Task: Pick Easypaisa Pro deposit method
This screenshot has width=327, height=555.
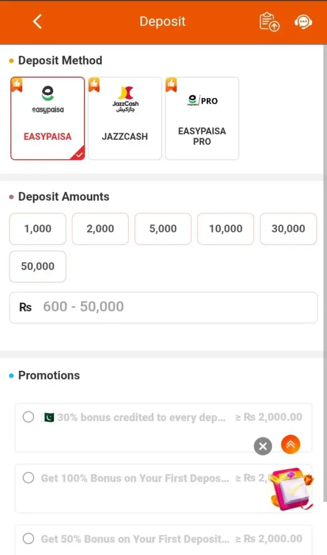Action: [x=202, y=118]
